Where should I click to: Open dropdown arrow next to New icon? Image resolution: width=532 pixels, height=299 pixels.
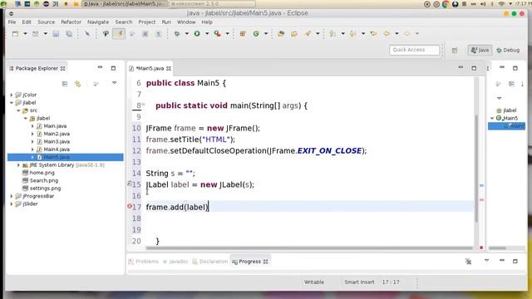pos(25,33)
